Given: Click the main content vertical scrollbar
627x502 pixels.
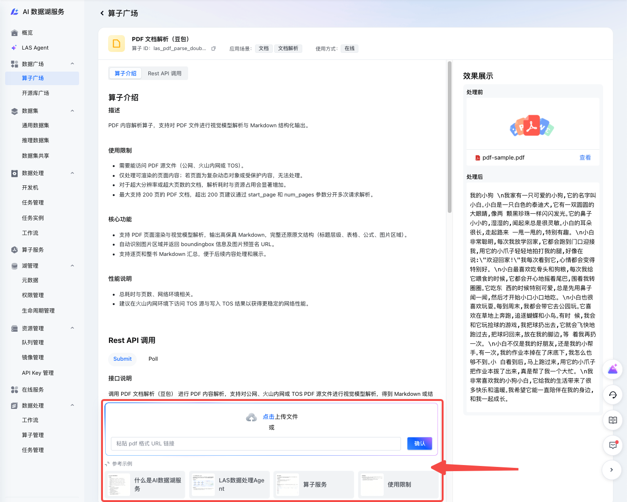Looking at the screenshot, I should click(450, 137).
